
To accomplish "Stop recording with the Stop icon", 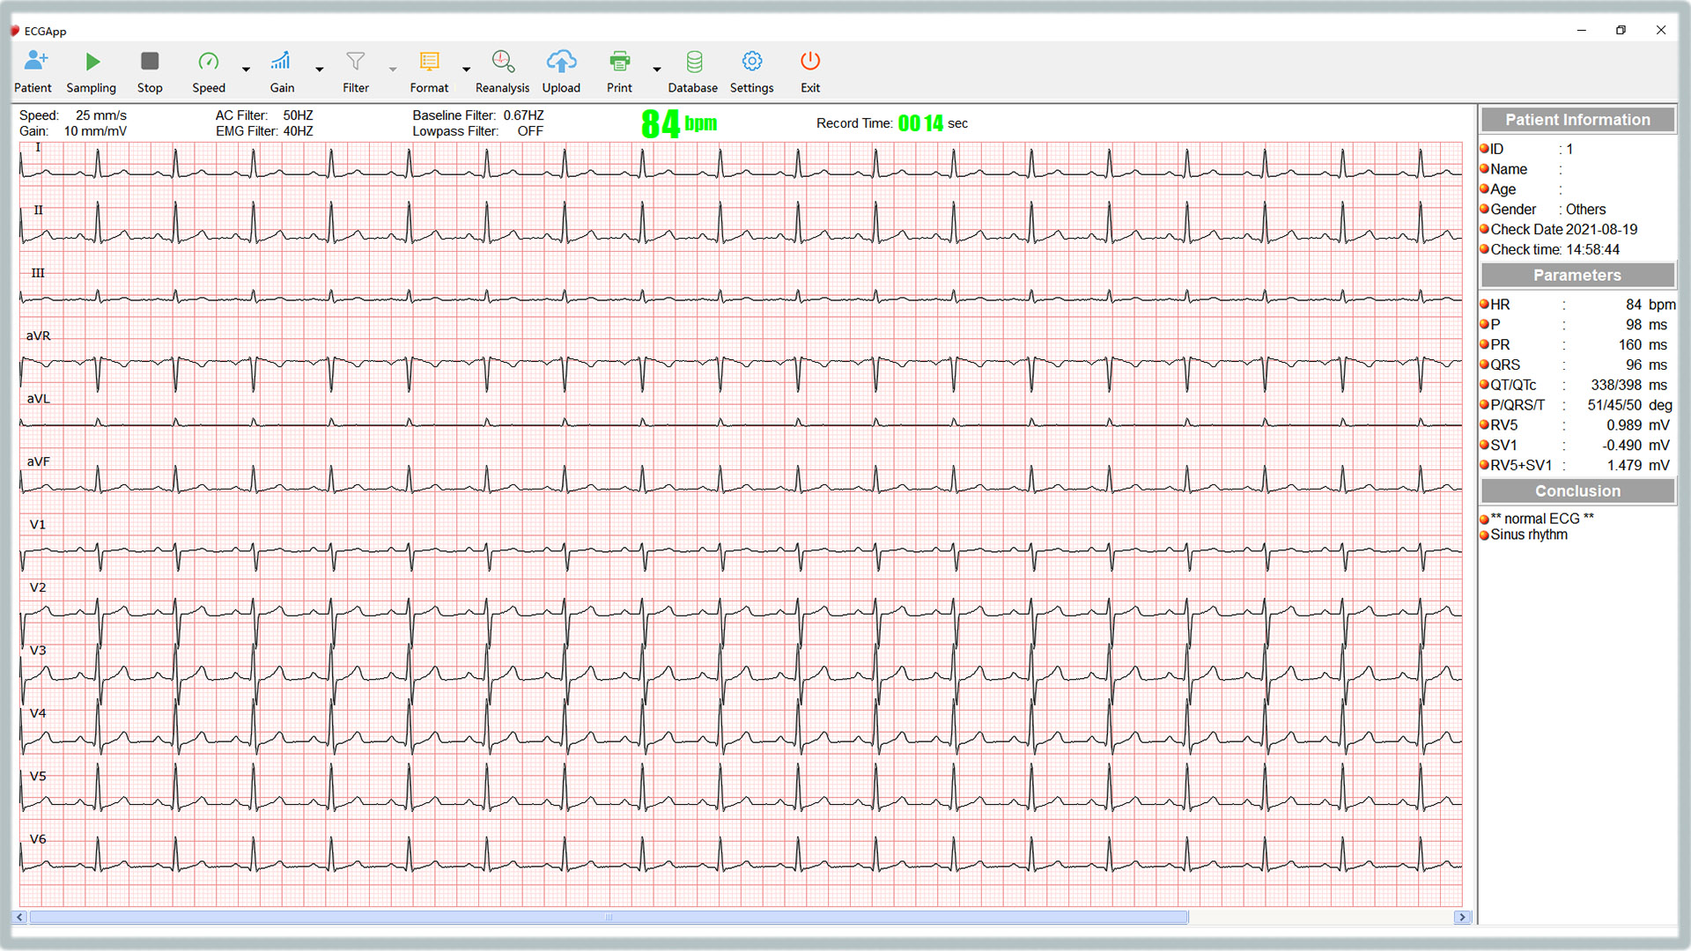I will click(x=150, y=61).
